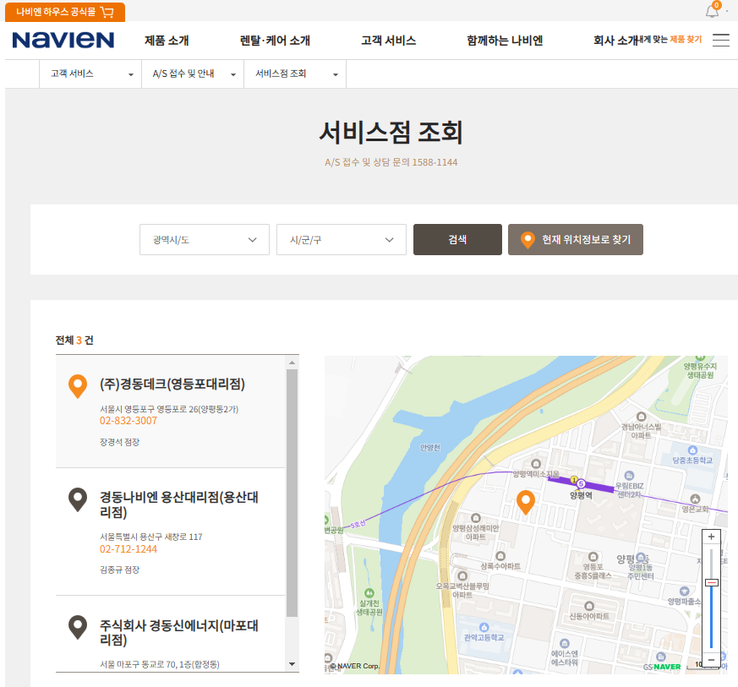Click the 당중초등학교 school icon on the map

[692, 450]
